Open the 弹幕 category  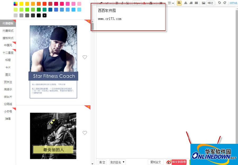pyautogui.click(x=8, y=119)
